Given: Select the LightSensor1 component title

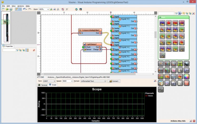Looking at the screenshot, I should (91, 44).
